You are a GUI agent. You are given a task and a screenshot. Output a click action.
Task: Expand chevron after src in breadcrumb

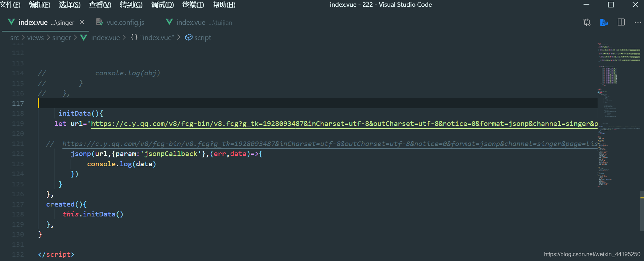[x=23, y=37]
